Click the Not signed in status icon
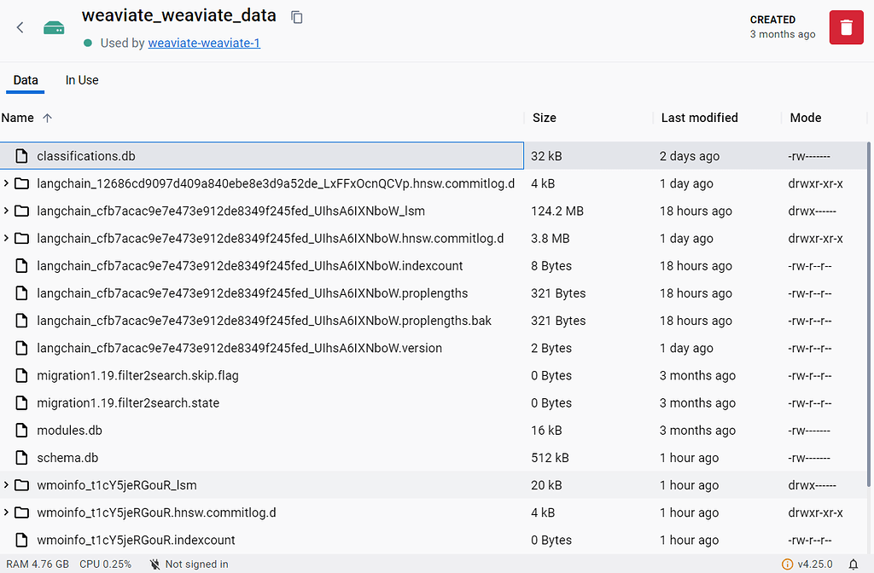 [155, 564]
